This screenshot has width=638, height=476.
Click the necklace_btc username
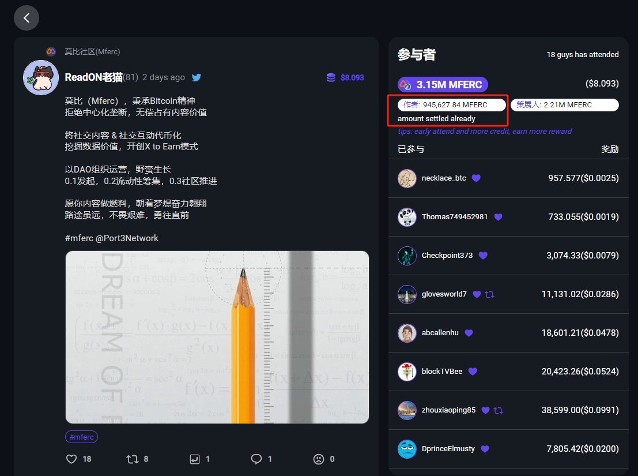click(444, 178)
